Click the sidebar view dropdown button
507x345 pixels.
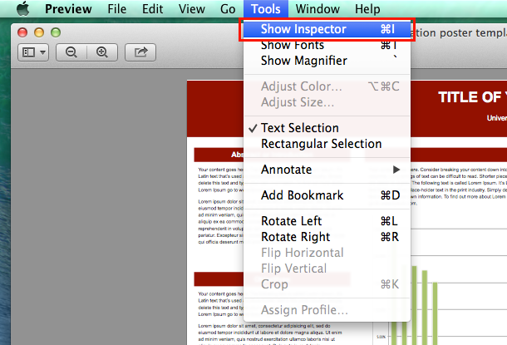pos(33,52)
